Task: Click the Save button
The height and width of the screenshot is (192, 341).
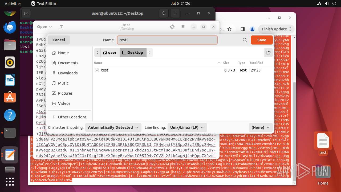Action: coord(262,40)
